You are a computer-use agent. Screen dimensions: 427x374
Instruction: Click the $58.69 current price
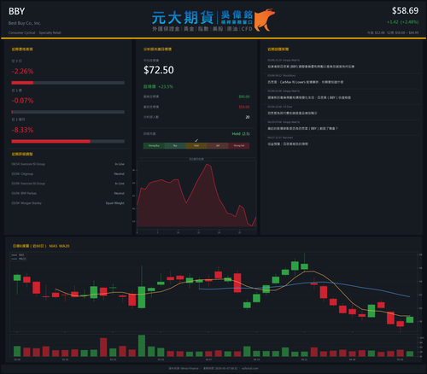405,11
